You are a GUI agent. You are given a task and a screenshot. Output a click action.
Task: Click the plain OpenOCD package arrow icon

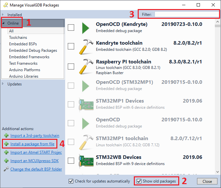86,124
